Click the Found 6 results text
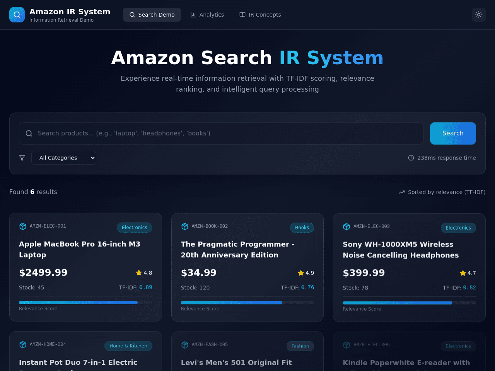 33,192
